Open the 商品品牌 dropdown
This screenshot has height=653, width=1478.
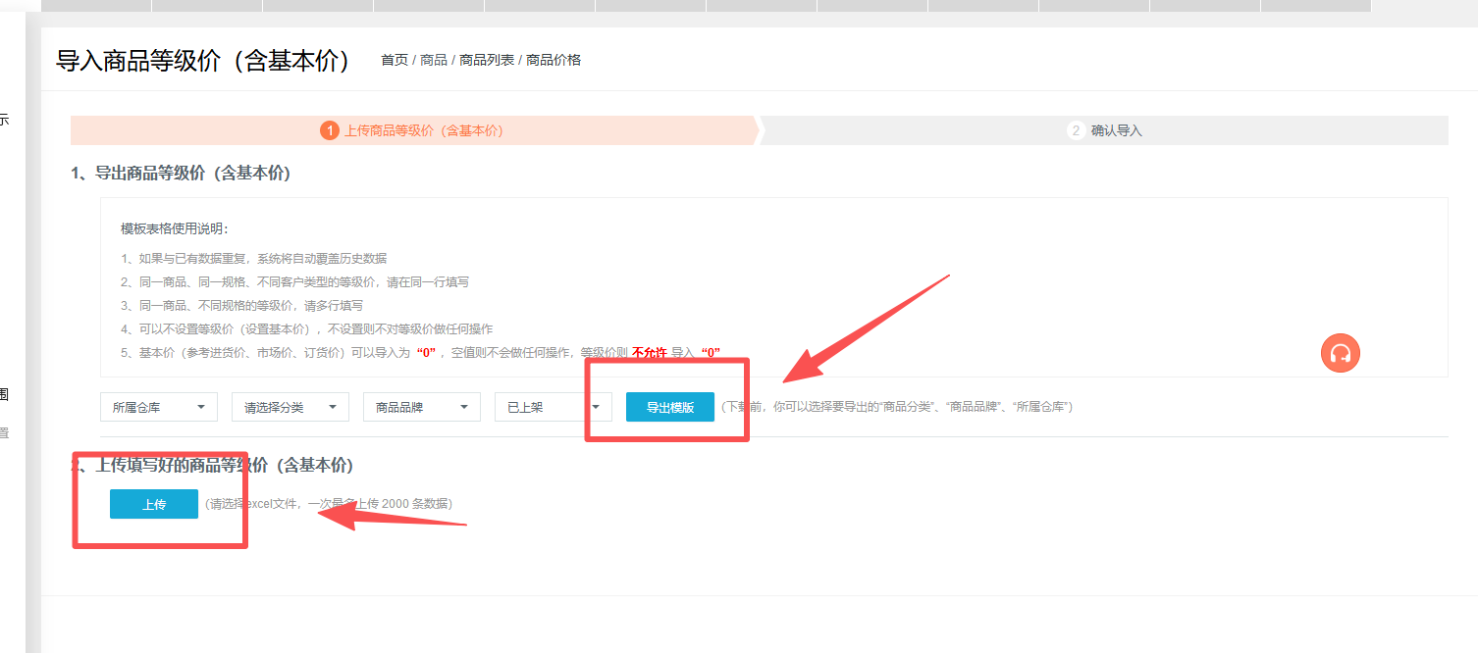point(422,407)
